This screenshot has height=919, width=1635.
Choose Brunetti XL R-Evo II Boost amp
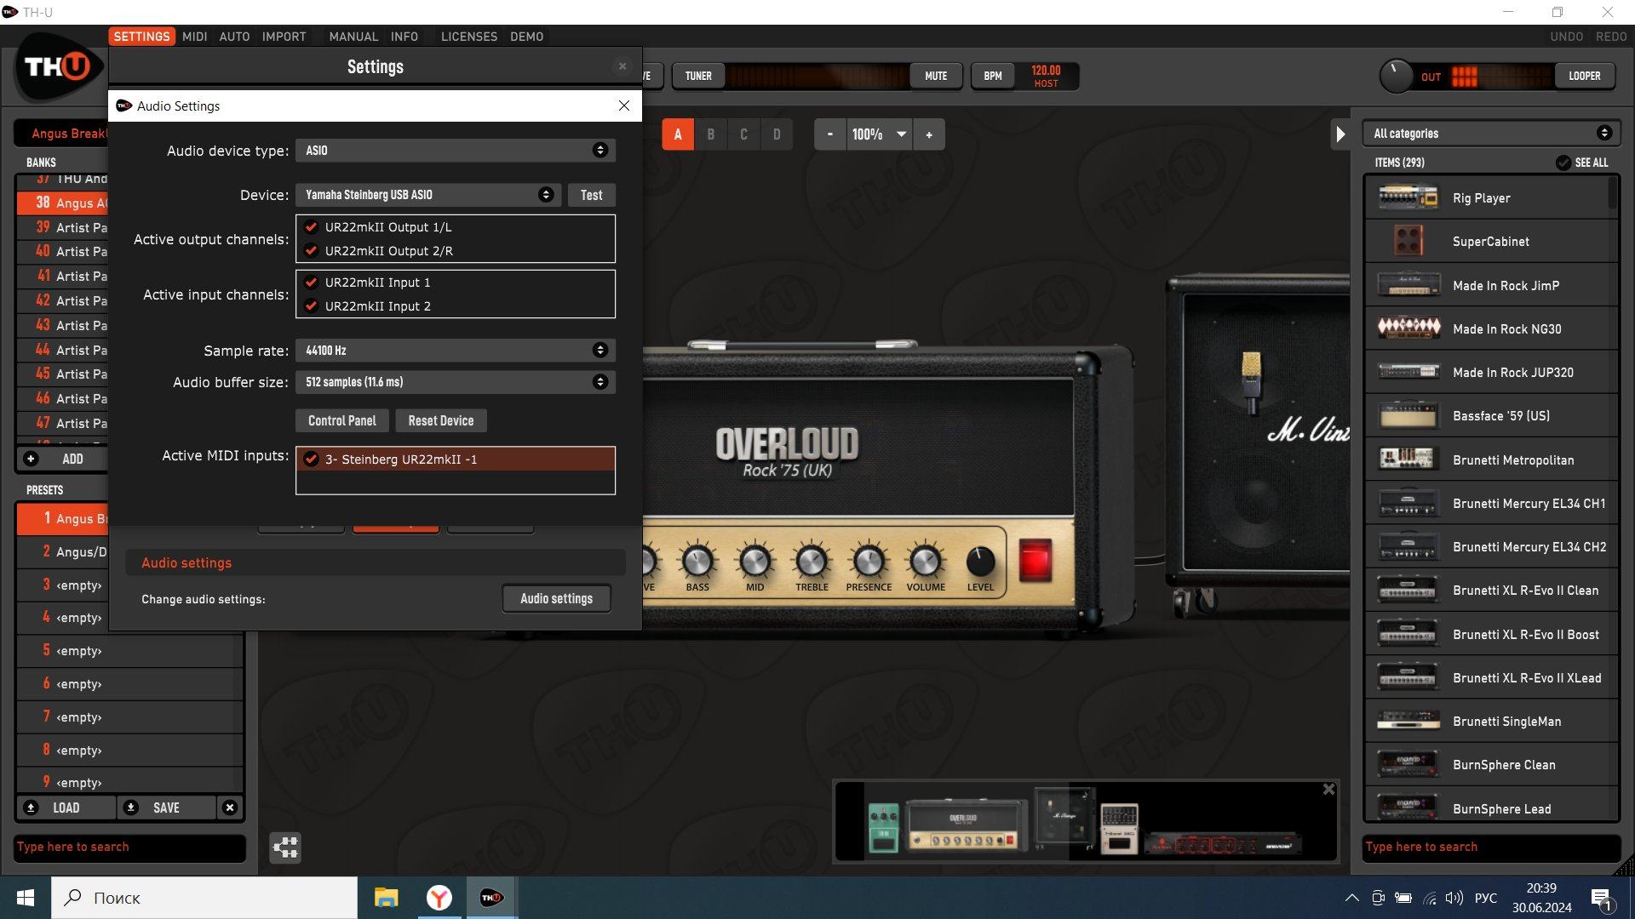click(x=1491, y=634)
